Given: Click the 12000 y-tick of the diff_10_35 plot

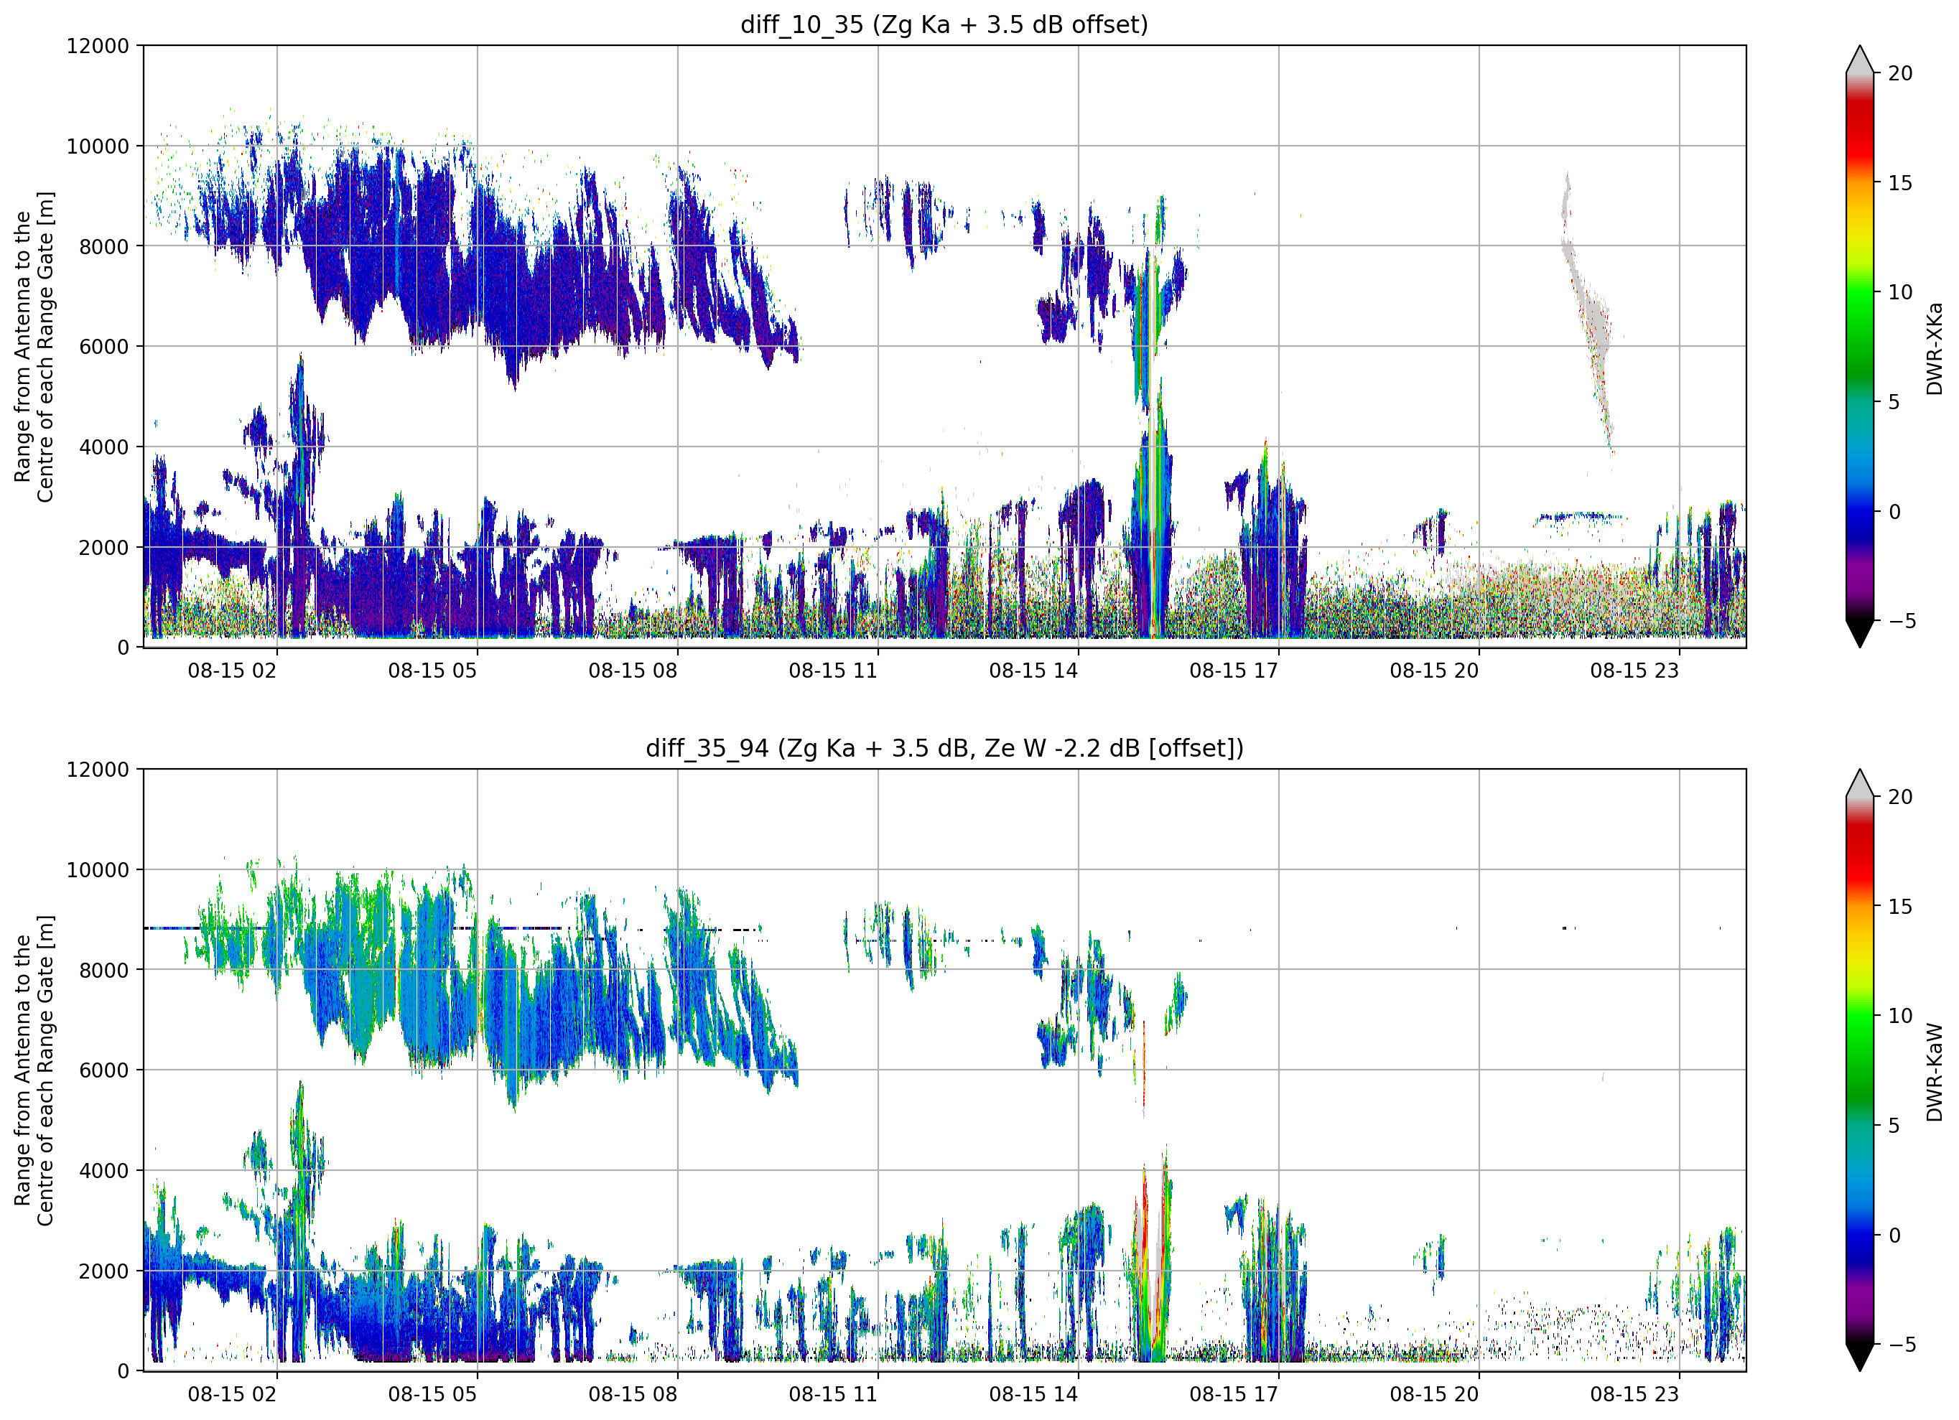Looking at the screenshot, I should tap(98, 46).
